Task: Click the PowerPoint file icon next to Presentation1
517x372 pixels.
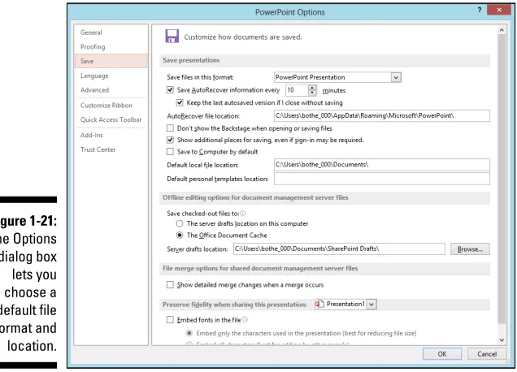Action: (319, 304)
